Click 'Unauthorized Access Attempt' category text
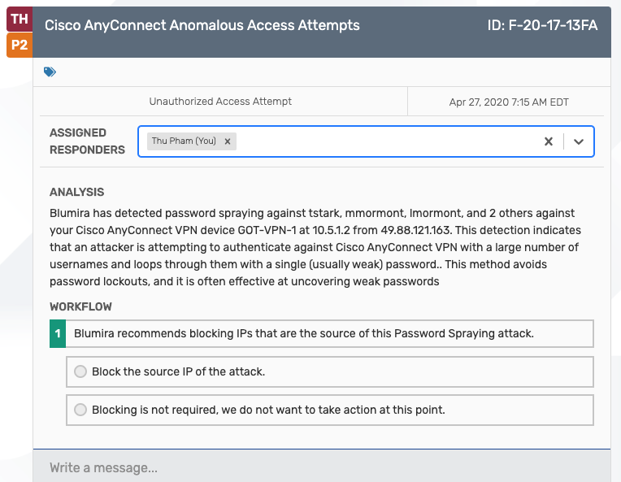Screen dimensions: 621x482 (220, 102)
